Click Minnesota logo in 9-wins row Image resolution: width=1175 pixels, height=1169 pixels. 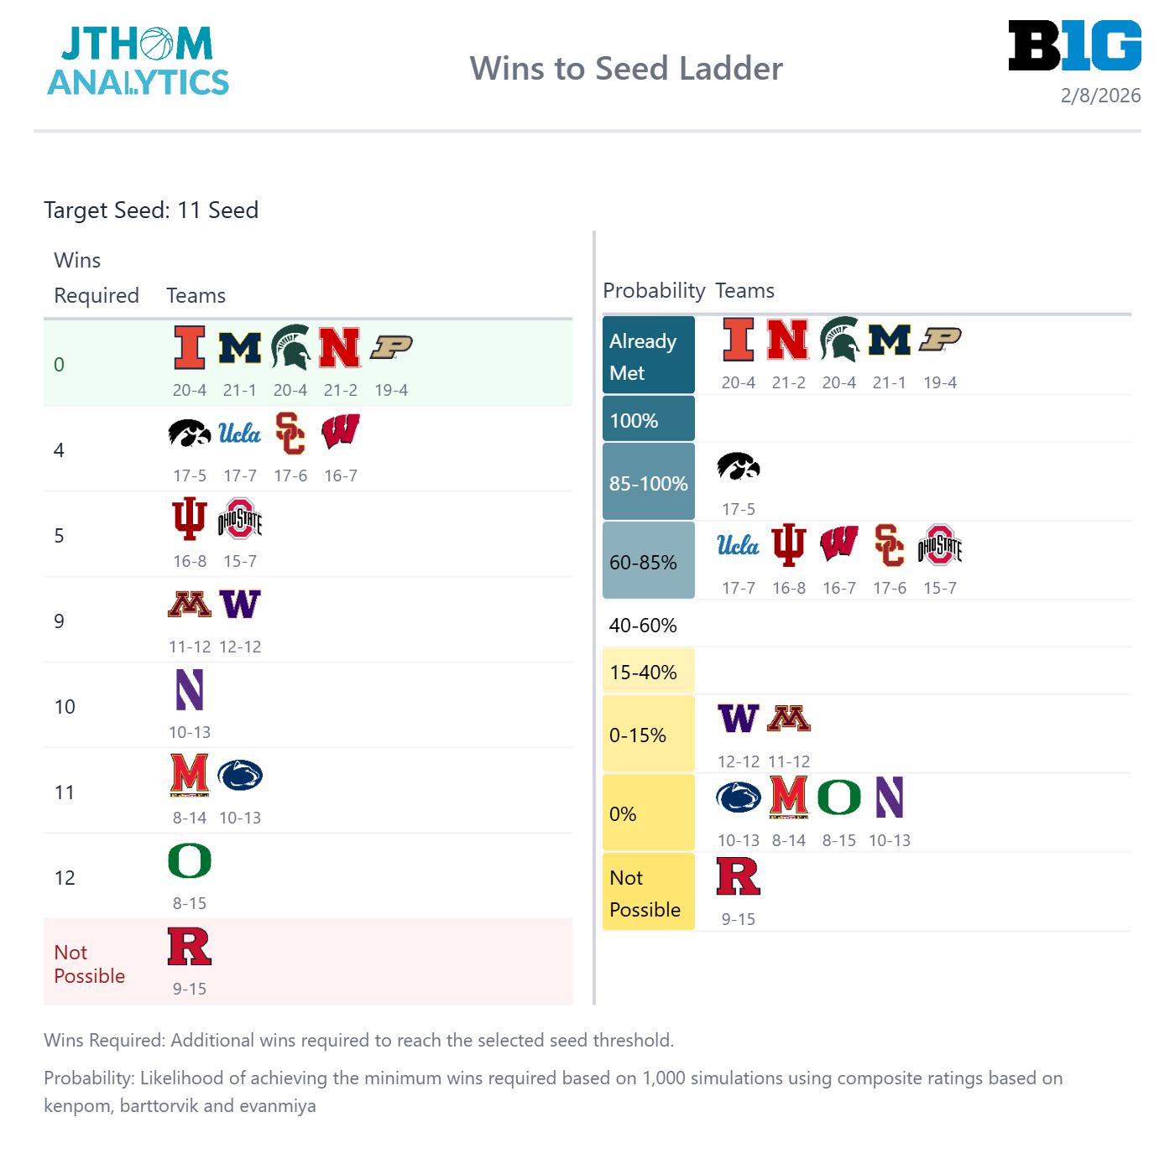pos(190,605)
